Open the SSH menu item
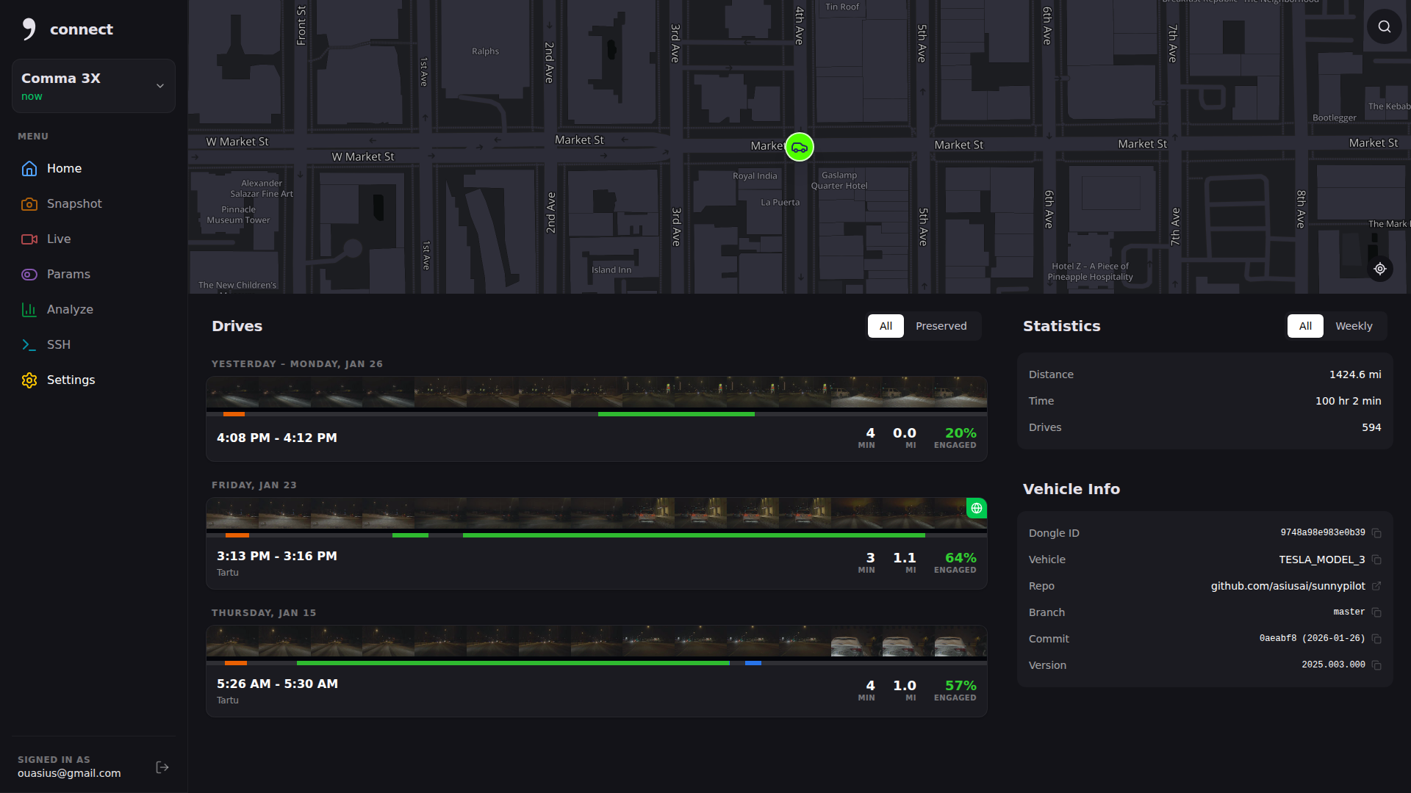 click(x=59, y=344)
